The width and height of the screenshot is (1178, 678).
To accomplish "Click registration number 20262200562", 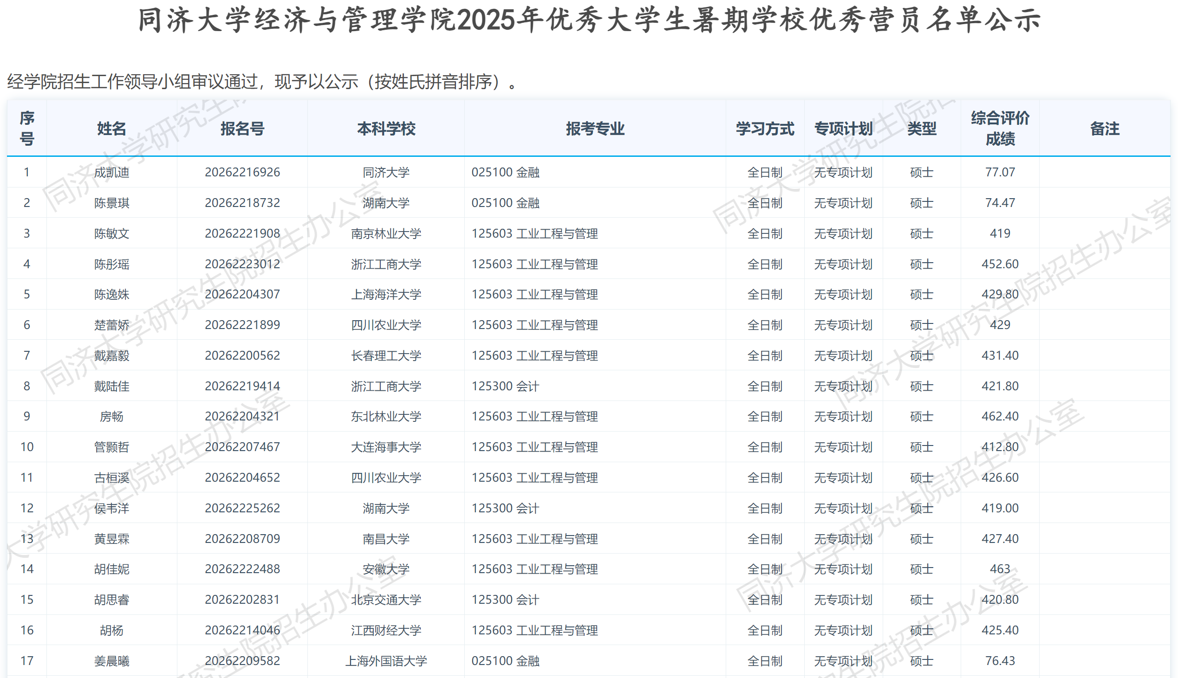I will [242, 356].
